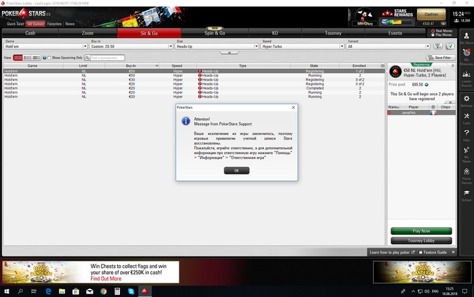Click the filter funnel options icon

tap(437, 46)
